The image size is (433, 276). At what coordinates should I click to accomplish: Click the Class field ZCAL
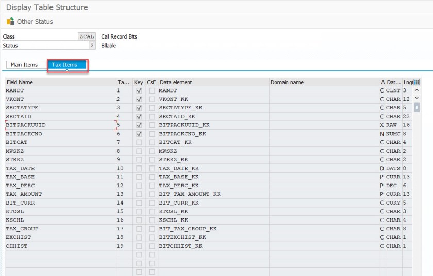87,36
